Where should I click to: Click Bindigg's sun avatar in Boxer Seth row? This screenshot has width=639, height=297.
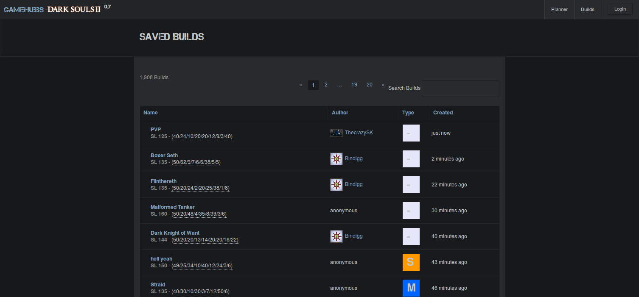coord(336,159)
